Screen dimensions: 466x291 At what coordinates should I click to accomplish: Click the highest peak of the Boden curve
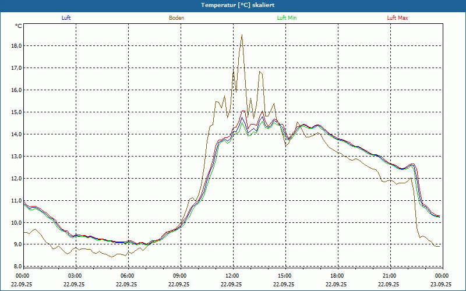tap(242, 35)
